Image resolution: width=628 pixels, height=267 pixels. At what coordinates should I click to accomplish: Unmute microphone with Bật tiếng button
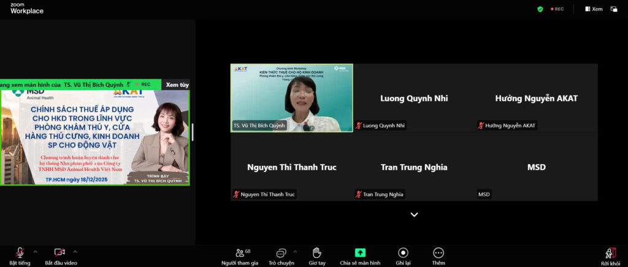tap(20, 255)
